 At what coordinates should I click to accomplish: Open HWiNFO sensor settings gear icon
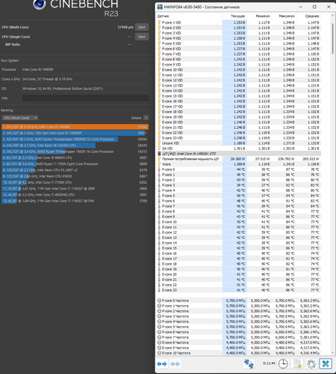311,364
